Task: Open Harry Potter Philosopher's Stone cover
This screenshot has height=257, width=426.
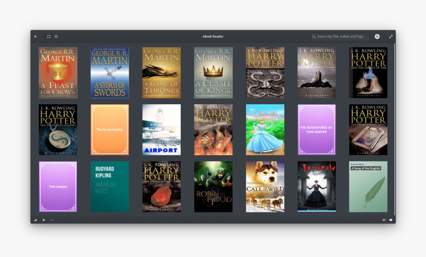Action: [161, 187]
